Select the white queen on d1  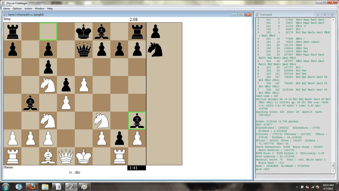66,156
